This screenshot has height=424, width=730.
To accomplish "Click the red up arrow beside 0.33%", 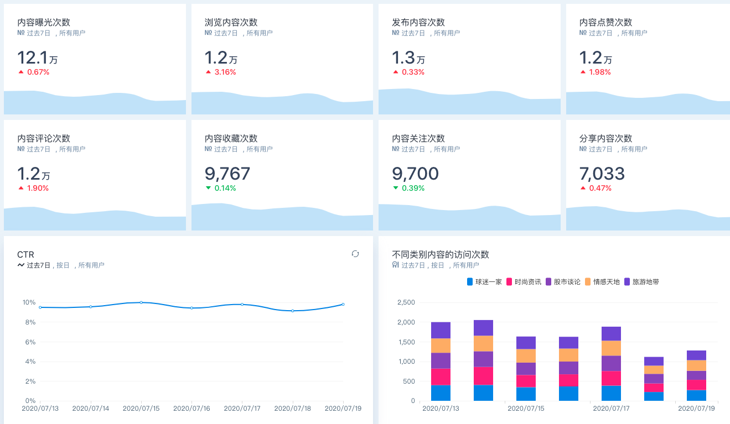I will click(x=396, y=72).
